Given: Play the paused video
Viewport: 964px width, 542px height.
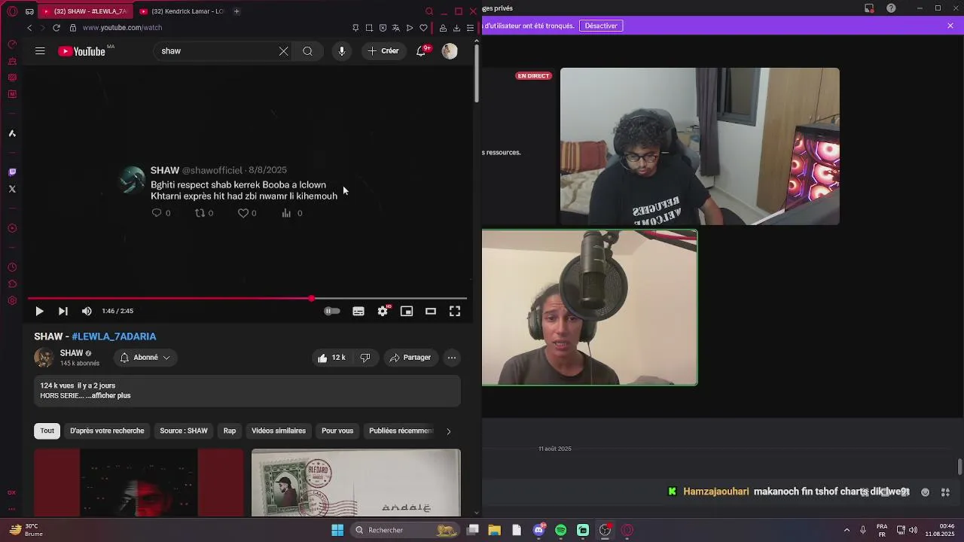Looking at the screenshot, I should click(x=39, y=311).
